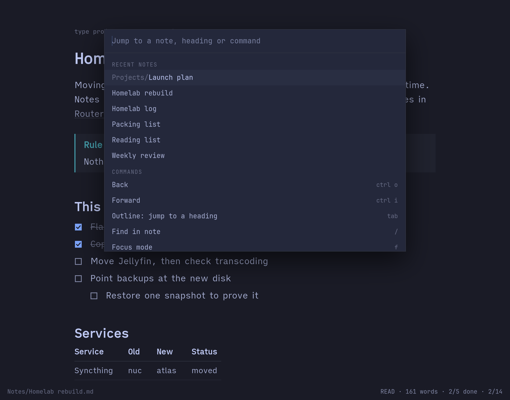Screen dimensions: 510x400
Task: Click the Old column header
Action: pos(134,352)
